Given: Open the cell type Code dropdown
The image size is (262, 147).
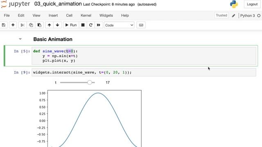Looking at the screenshot, I should pyautogui.click(x=119, y=25).
